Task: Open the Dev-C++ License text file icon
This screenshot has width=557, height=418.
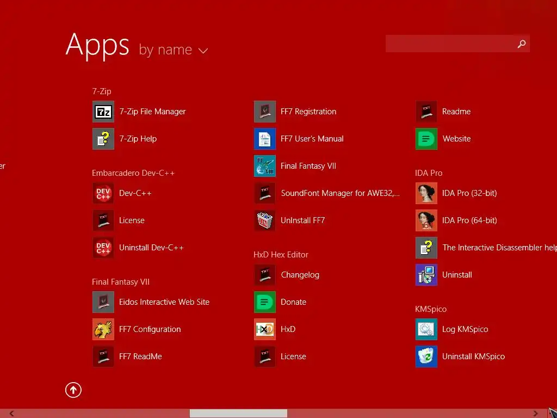Action: 103,220
